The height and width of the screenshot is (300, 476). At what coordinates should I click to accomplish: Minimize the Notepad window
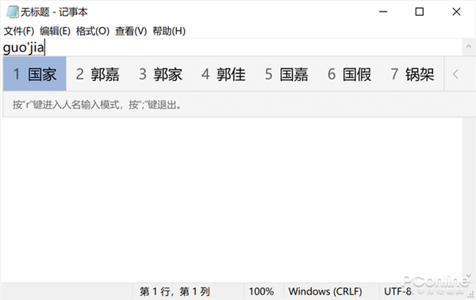pyautogui.click(x=383, y=12)
